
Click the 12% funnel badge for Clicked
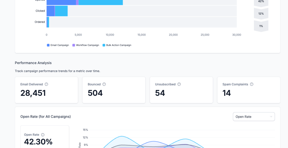click(261, 13)
